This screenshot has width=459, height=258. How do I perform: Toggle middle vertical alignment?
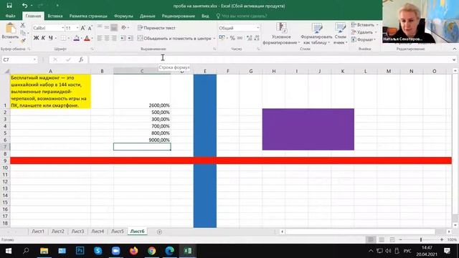107,27
